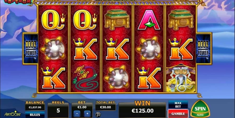Click the Balance €1,037.90 field
235x118 pixels.
point(35,107)
